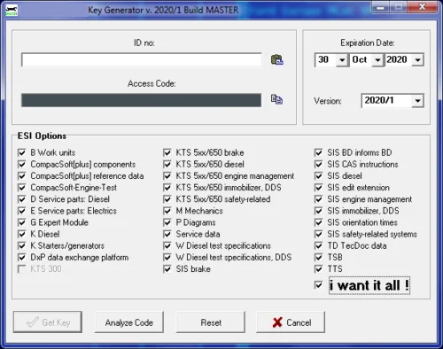Uncheck D Service parts: Diesel
Screen dimensions: 443x349
(x=22, y=199)
